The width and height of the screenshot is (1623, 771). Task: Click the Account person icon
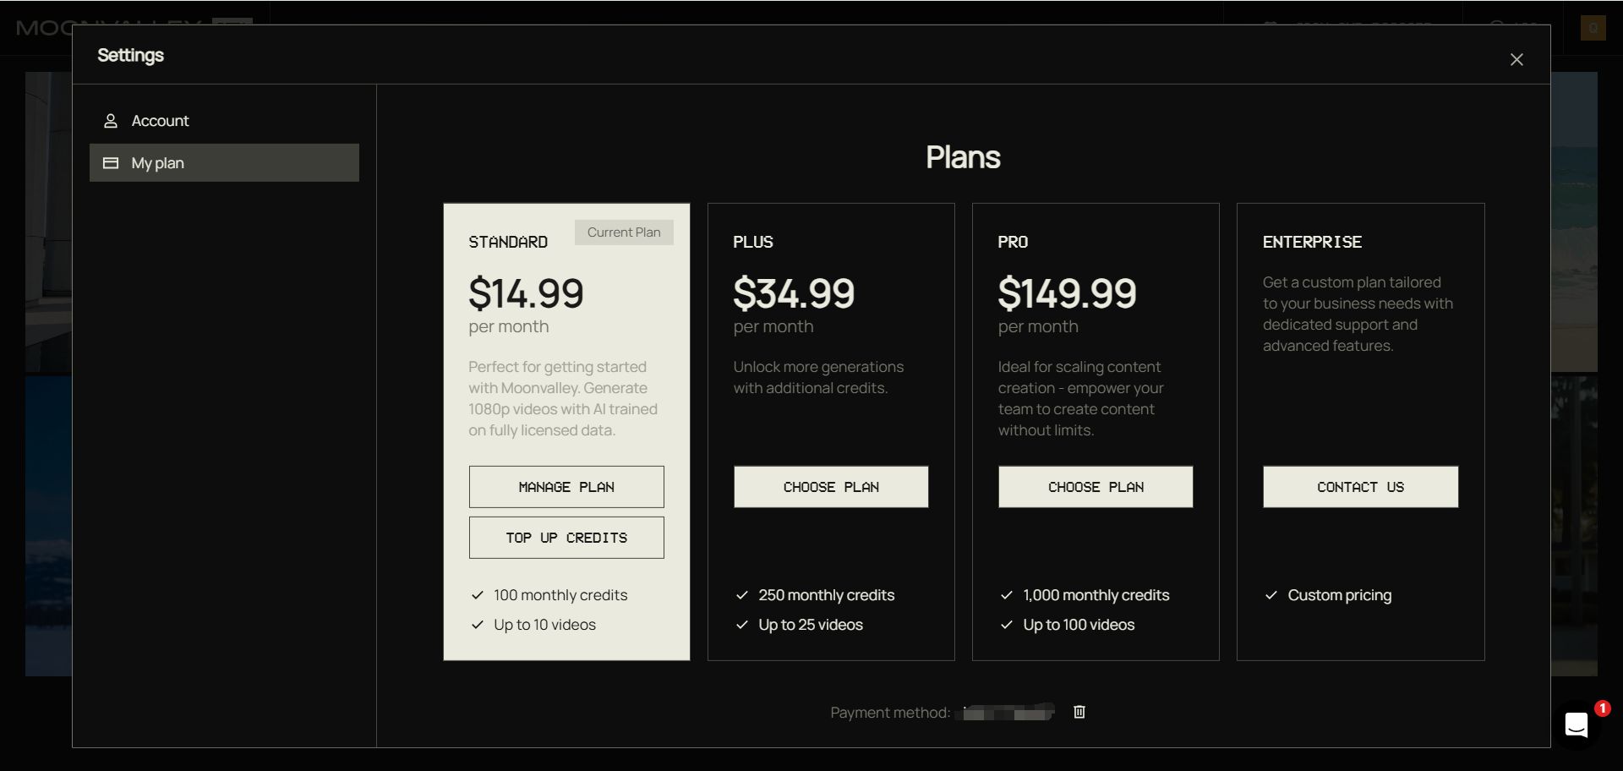(110, 121)
